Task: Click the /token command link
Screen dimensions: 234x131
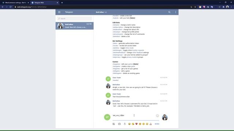Action: tap(115, 43)
